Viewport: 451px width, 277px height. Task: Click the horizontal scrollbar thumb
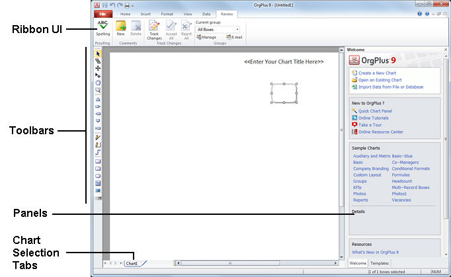230,263
